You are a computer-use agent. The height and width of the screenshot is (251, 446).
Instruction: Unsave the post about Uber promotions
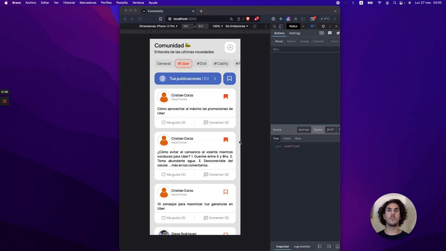pyautogui.click(x=226, y=97)
